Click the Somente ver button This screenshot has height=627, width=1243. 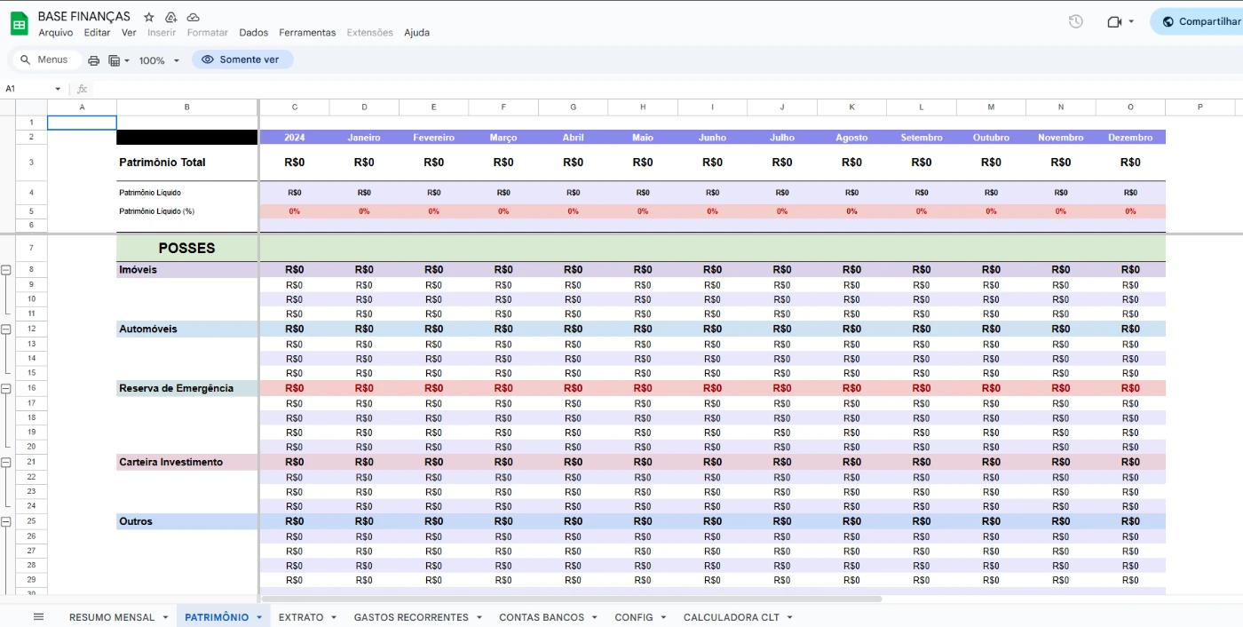click(241, 60)
